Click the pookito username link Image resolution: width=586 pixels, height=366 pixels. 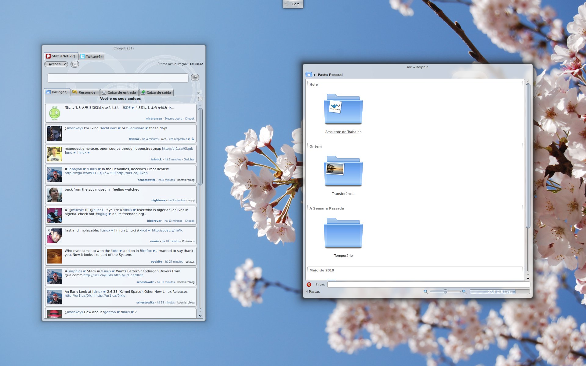coord(156,262)
